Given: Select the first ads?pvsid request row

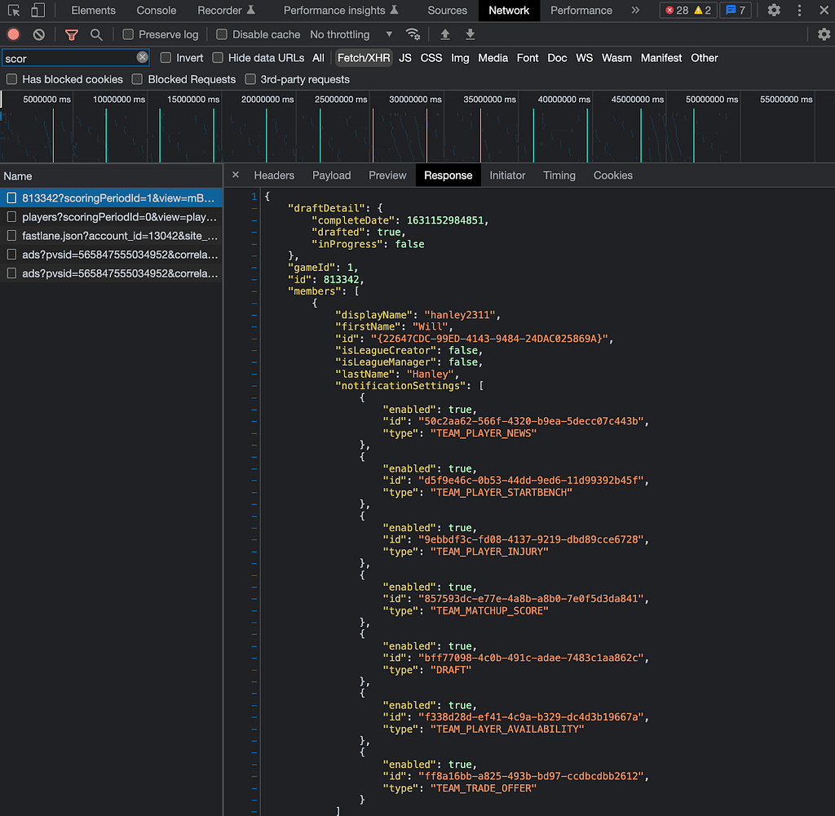Looking at the screenshot, I should (111, 255).
